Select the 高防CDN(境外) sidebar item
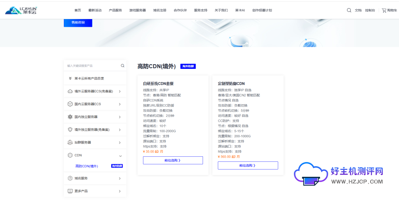This screenshot has height=205, width=399. [87, 166]
